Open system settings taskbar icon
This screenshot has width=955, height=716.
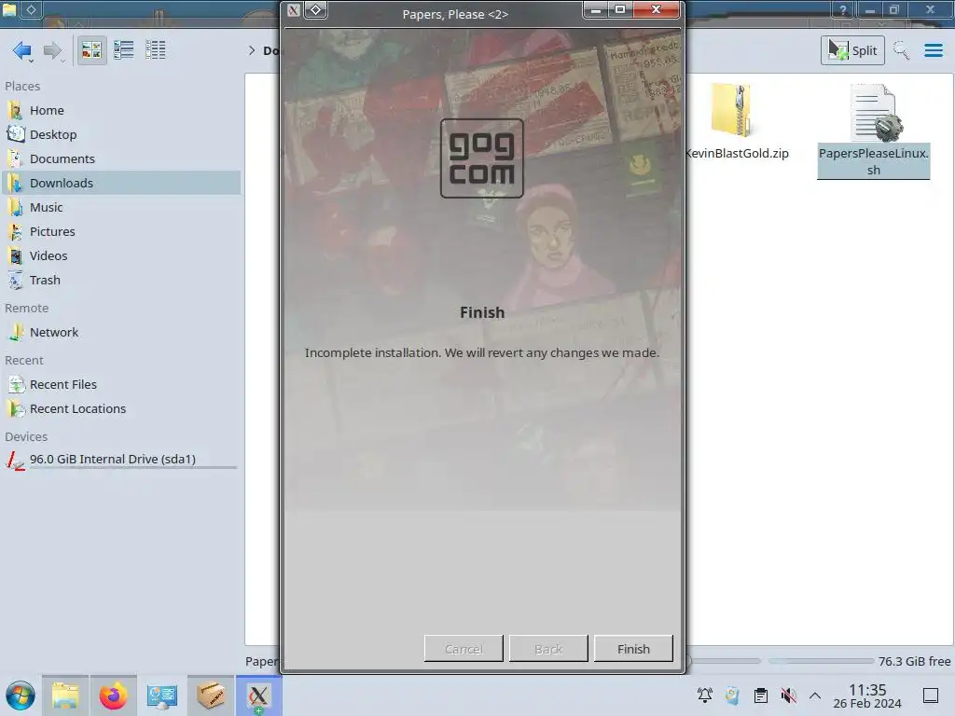(x=162, y=695)
